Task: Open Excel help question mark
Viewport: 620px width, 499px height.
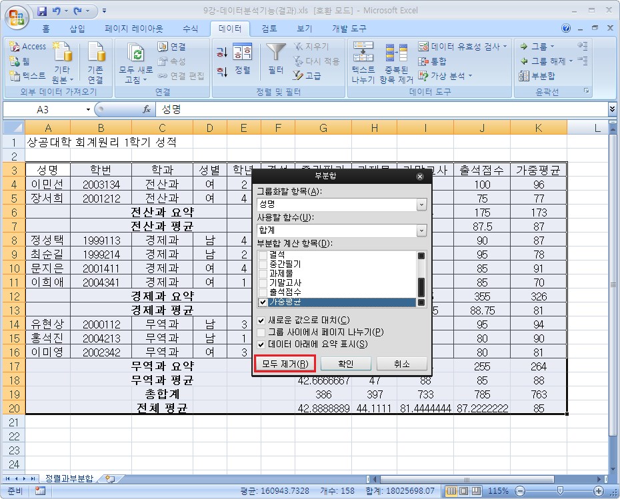Action: [x=566, y=28]
